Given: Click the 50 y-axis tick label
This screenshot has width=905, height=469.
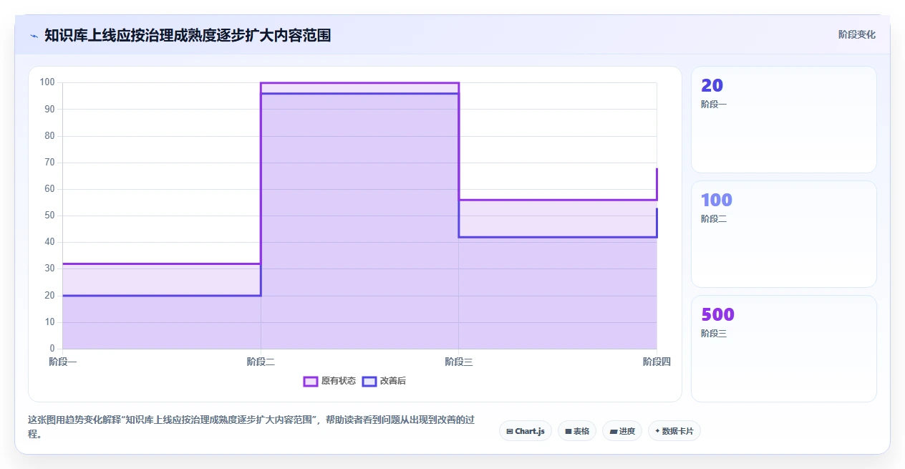Looking at the screenshot, I should (x=49, y=216).
